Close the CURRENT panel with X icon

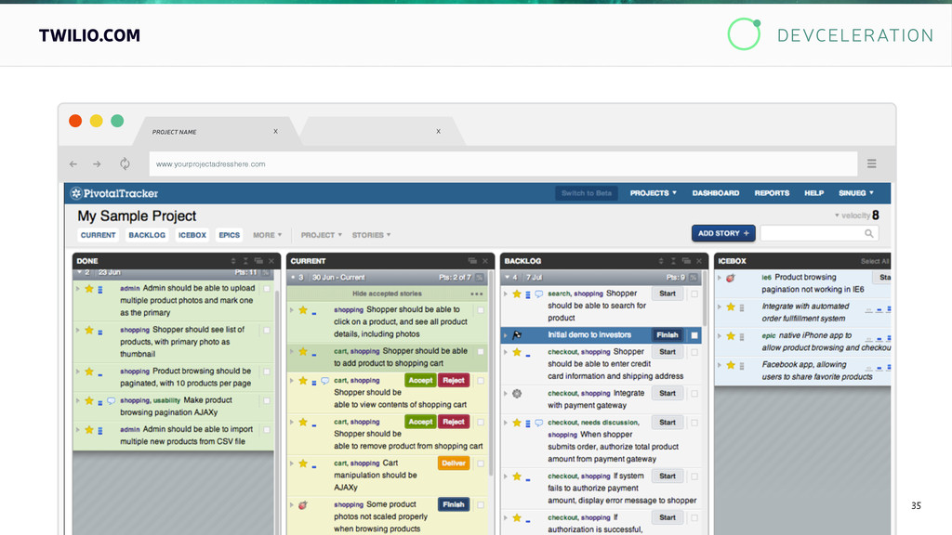[x=485, y=261]
